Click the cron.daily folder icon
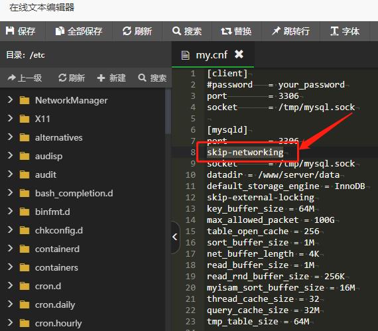Viewport: 378px width, 331px height. (x=25, y=304)
